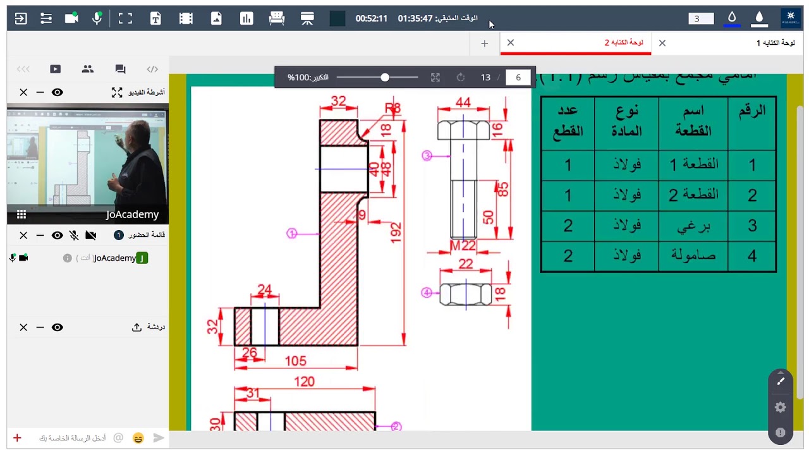Image resolution: width=809 pixels, height=455 pixels.
Task: Open the image file tool icon
Action: (216, 18)
